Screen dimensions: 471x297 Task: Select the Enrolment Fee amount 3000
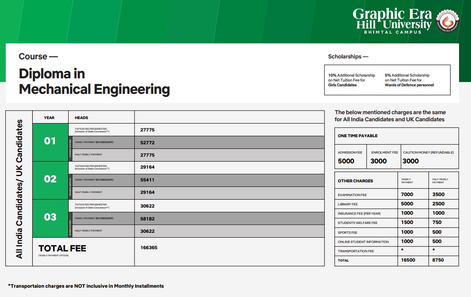pyautogui.click(x=378, y=161)
